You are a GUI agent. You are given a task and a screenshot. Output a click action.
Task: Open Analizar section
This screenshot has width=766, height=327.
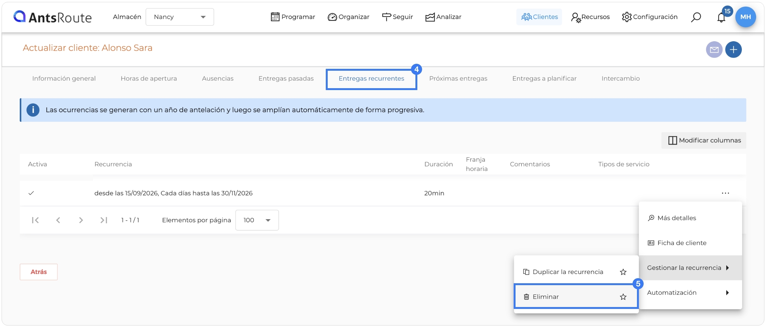point(443,17)
